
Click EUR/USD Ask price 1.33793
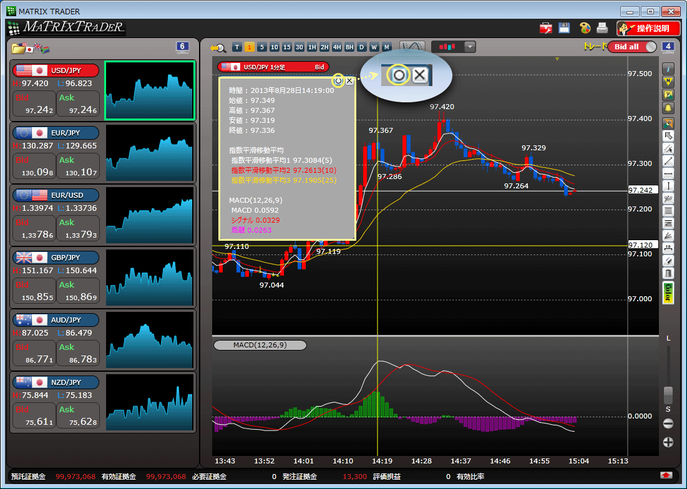pyautogui.click(x=78, y=228)
